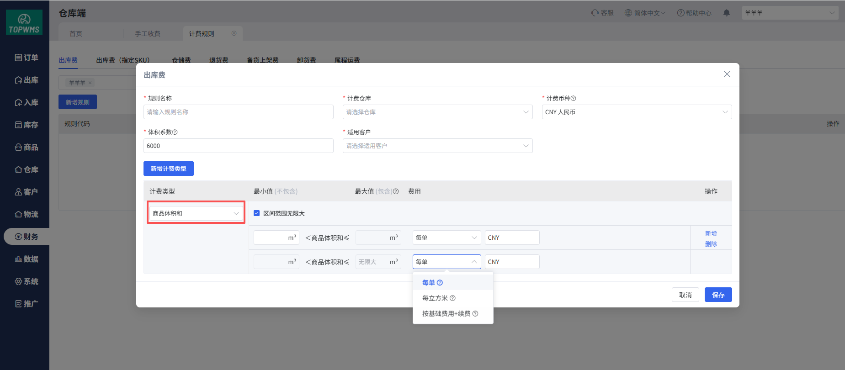845x370 pixels.
Task: Click the 新增计费类型 button
Action: (168, 169)
